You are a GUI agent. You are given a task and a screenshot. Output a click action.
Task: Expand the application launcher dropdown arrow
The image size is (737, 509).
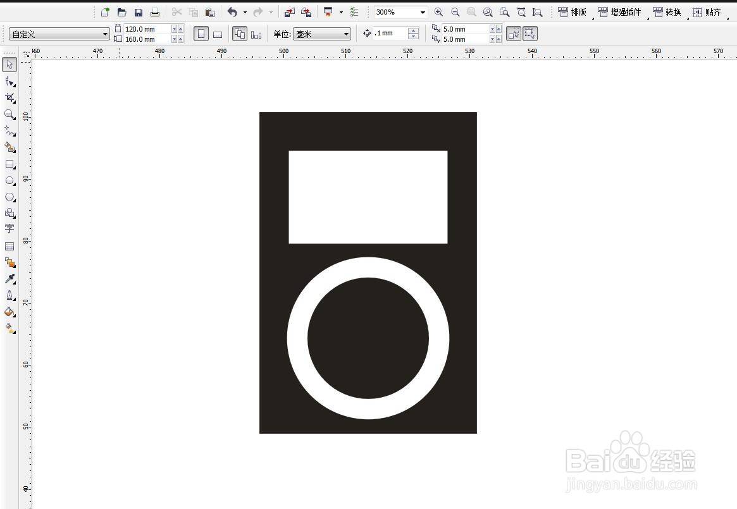click(341, 12)
